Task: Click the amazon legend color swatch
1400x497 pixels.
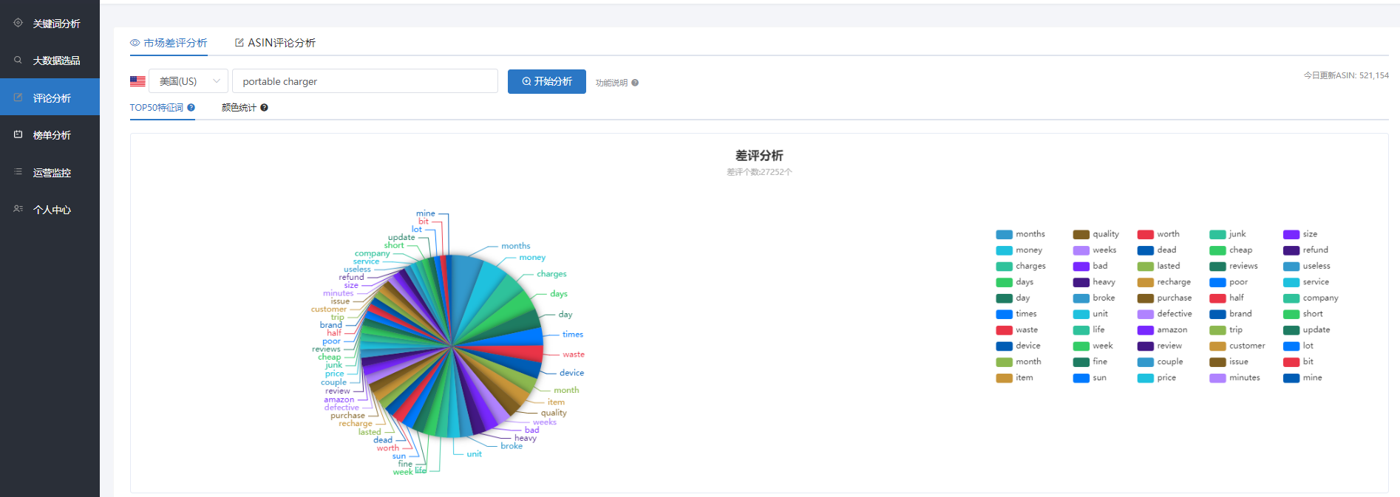Action: [1146, 330]
